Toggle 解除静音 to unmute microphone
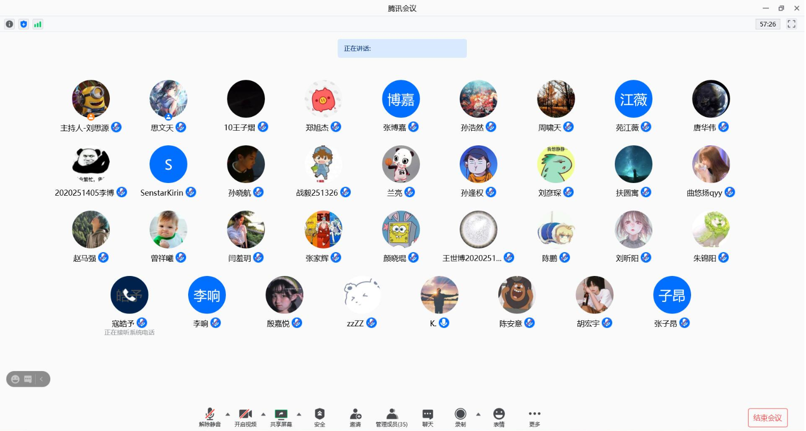 coord(210,417)
